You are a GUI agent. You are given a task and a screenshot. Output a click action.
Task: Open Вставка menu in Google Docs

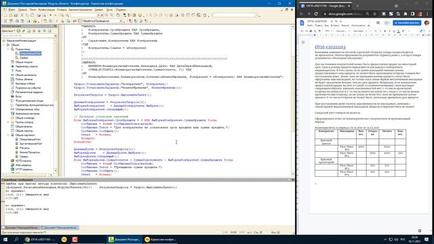(334, 26)
